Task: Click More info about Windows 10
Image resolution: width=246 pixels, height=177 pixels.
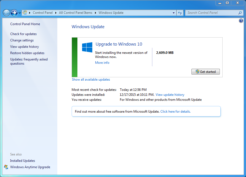Action: coord(102,62)
